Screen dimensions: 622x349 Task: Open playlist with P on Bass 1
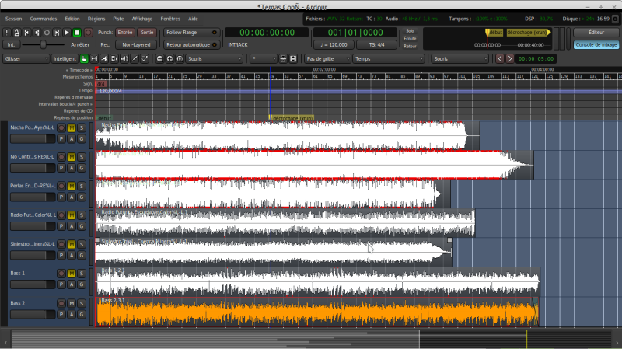(x=61, y=284)
